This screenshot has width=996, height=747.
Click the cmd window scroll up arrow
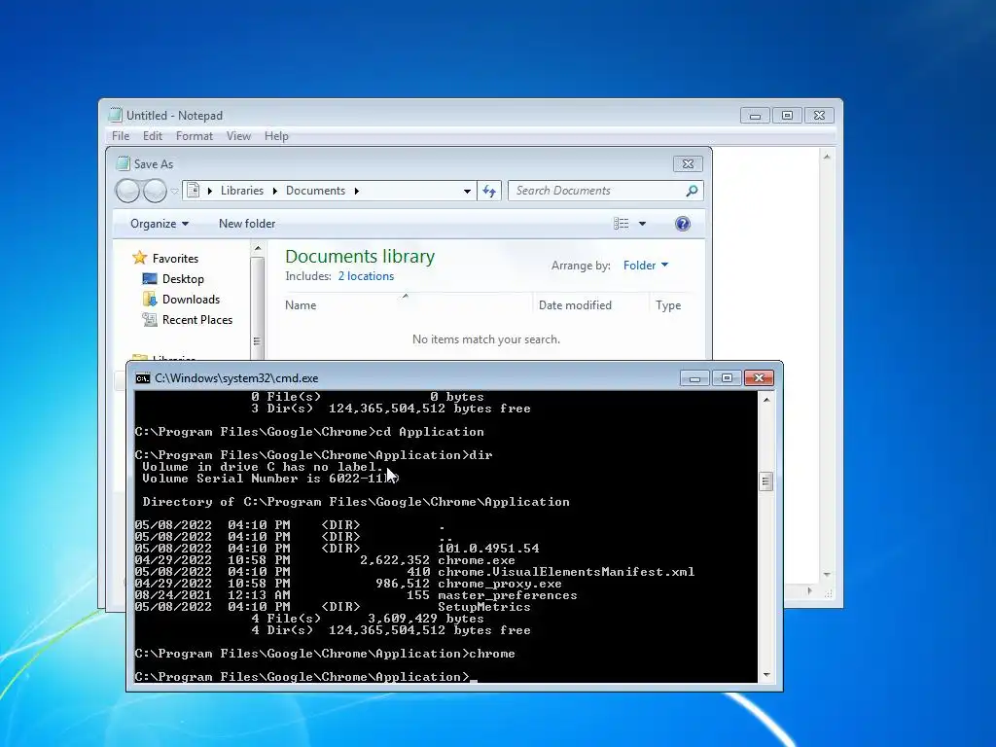click(x=766, y=400)
